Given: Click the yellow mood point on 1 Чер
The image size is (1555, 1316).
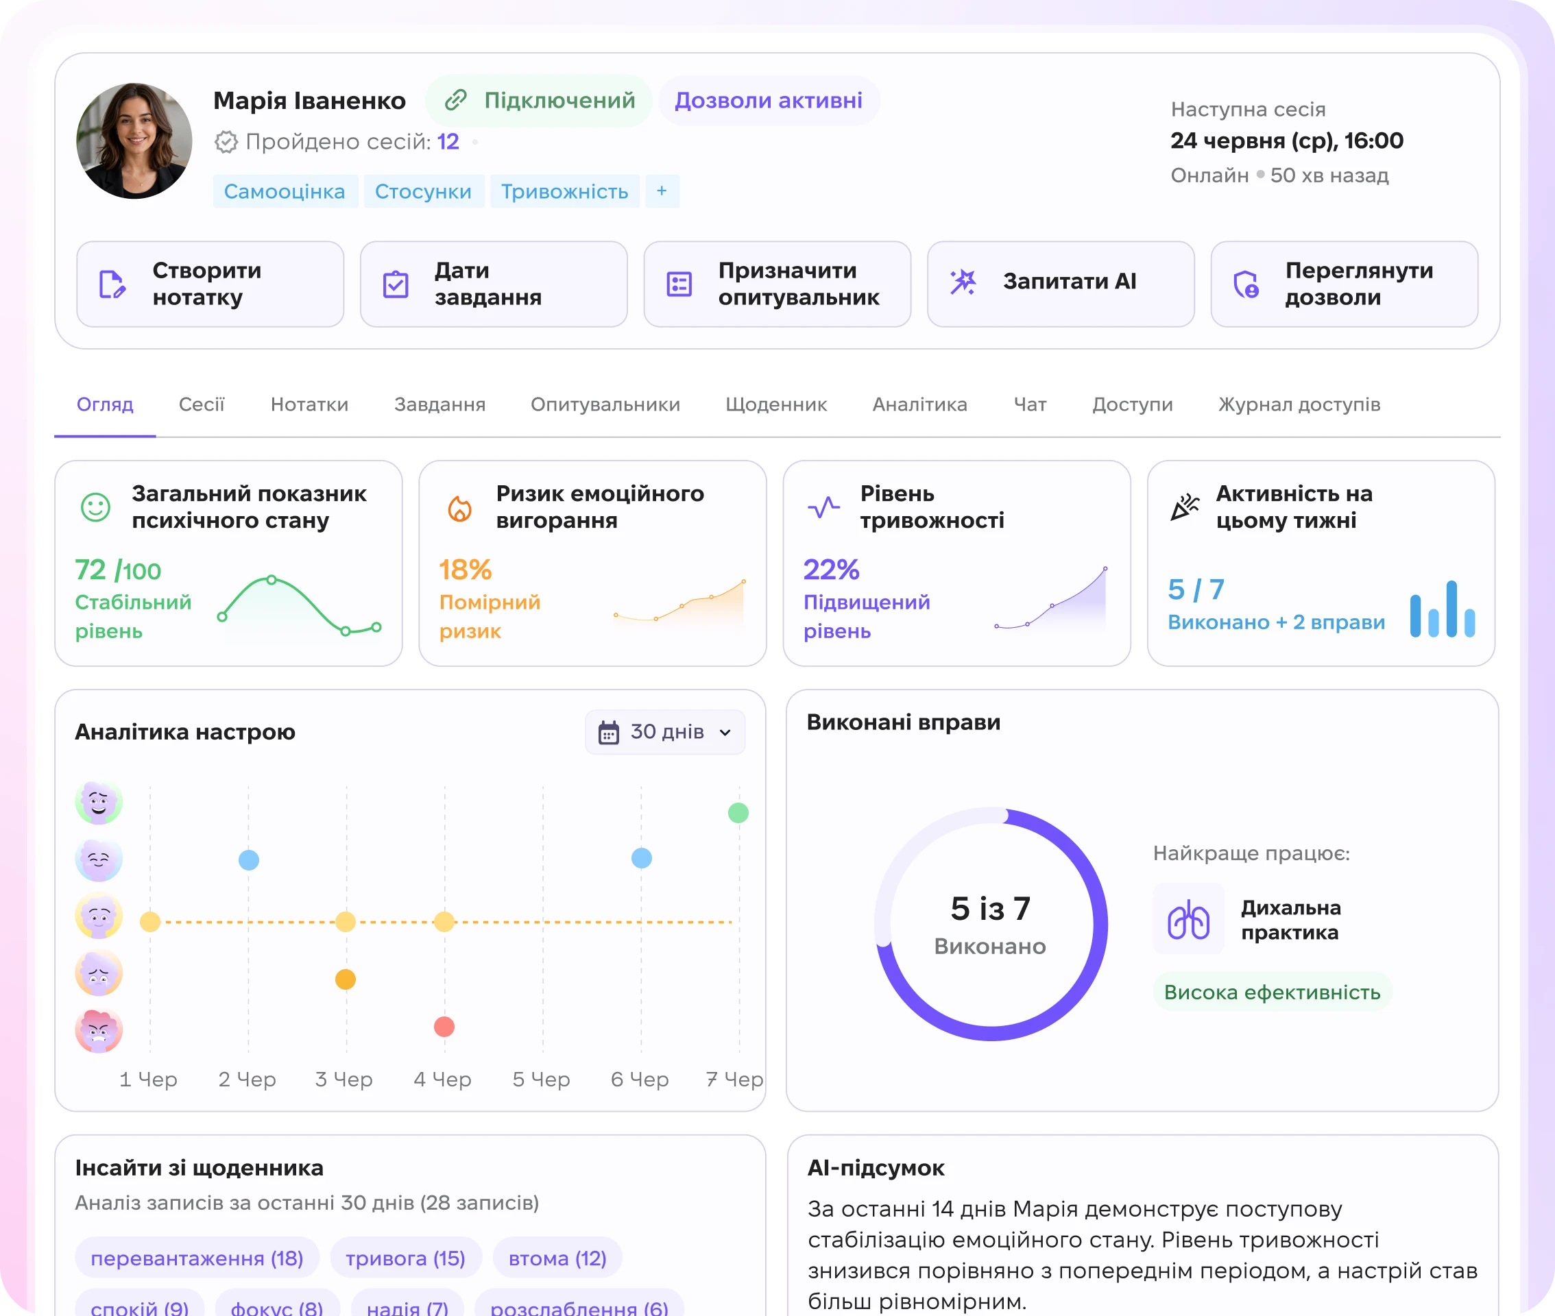Looking at the screenshot, I should point(150,922).
